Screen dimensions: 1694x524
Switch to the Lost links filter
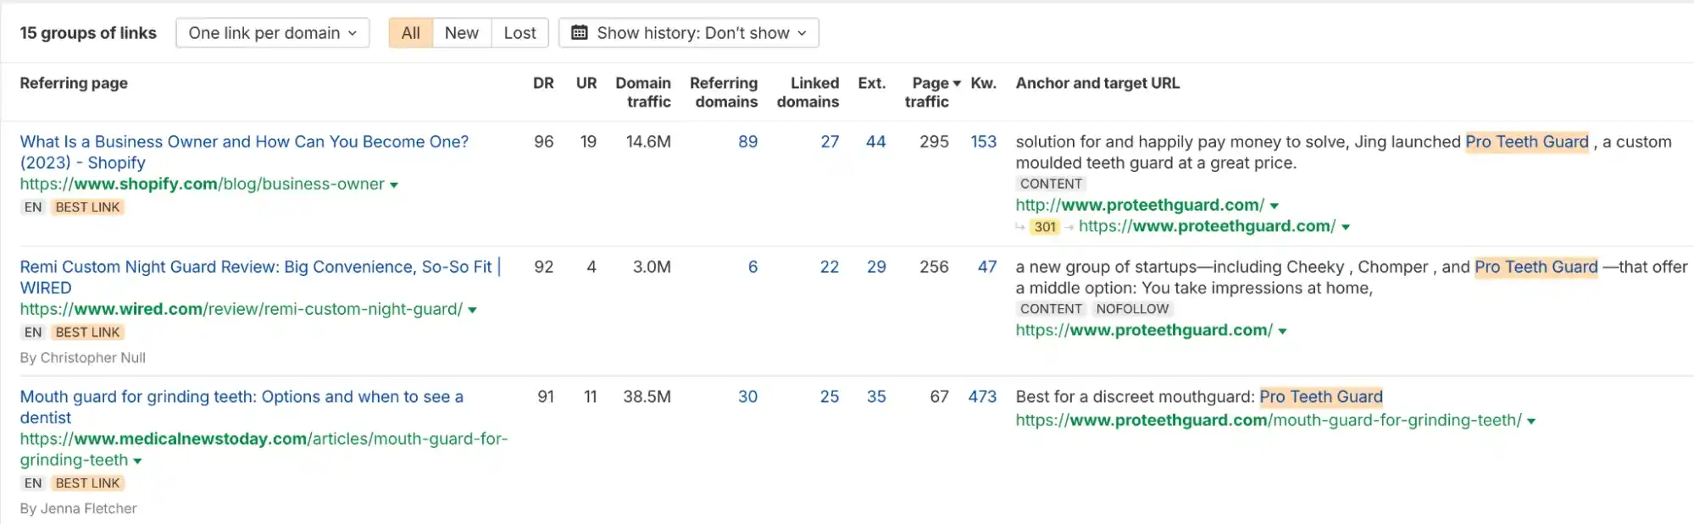click(x=519, y=33)
